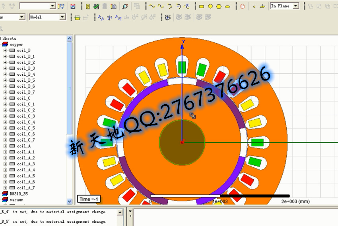The height and width of the screenshot is (226, 338).
Task: Select the DW310_35 material item
Action: [19, 193]
